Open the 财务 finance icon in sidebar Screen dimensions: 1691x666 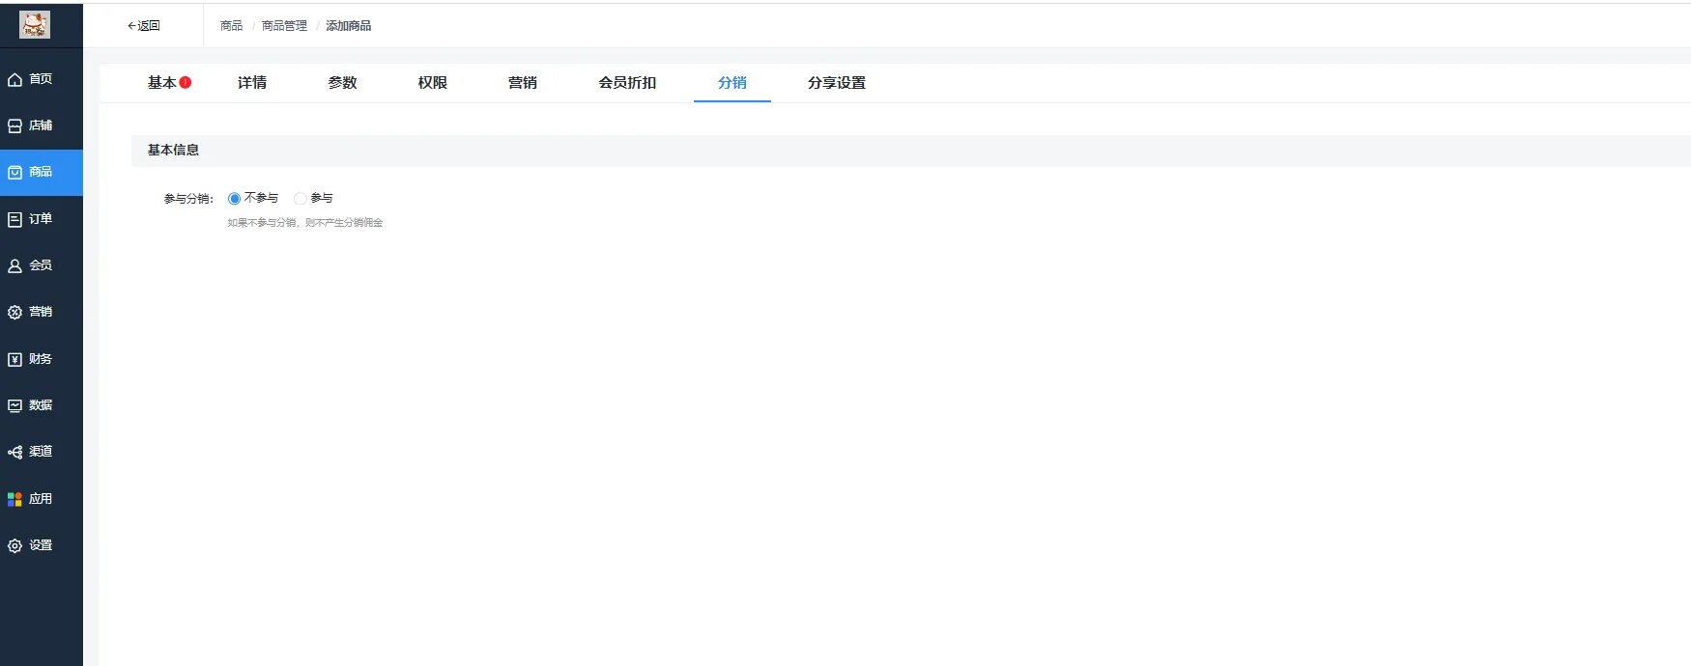[x=15, y=359]
